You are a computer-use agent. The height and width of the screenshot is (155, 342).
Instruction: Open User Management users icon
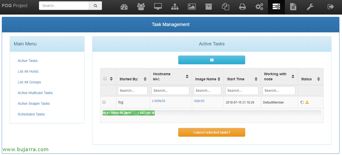pos(141,7)
